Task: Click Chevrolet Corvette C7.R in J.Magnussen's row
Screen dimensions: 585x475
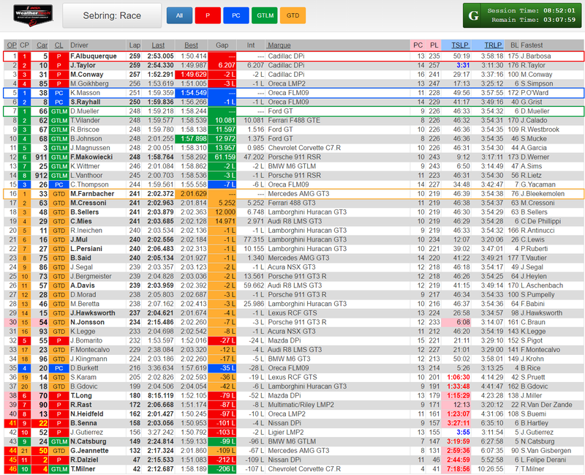Action: pos(304,148)
